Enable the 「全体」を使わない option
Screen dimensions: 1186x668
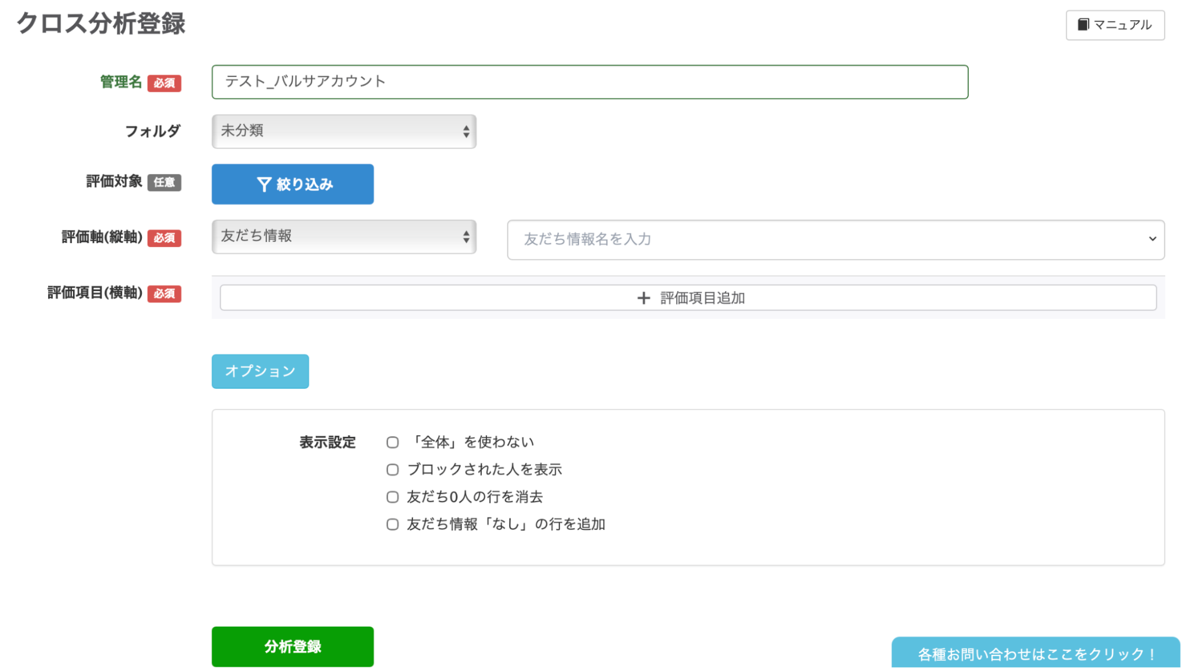tap(392, 442)
